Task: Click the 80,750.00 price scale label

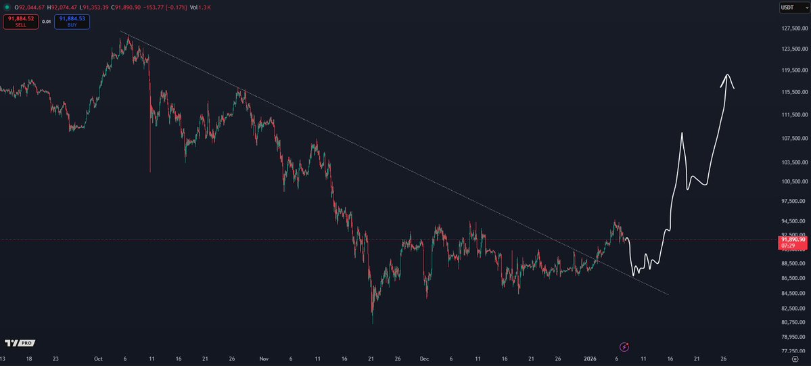Action: (793, 323)
